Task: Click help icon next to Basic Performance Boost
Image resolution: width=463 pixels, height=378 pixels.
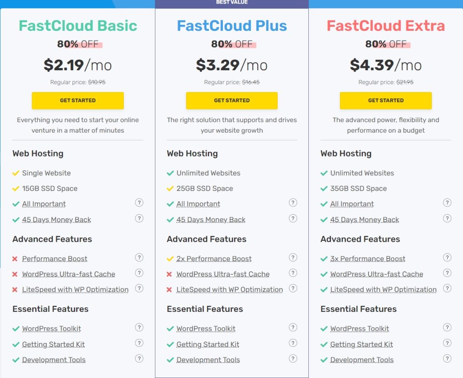Action: (139, 258)
